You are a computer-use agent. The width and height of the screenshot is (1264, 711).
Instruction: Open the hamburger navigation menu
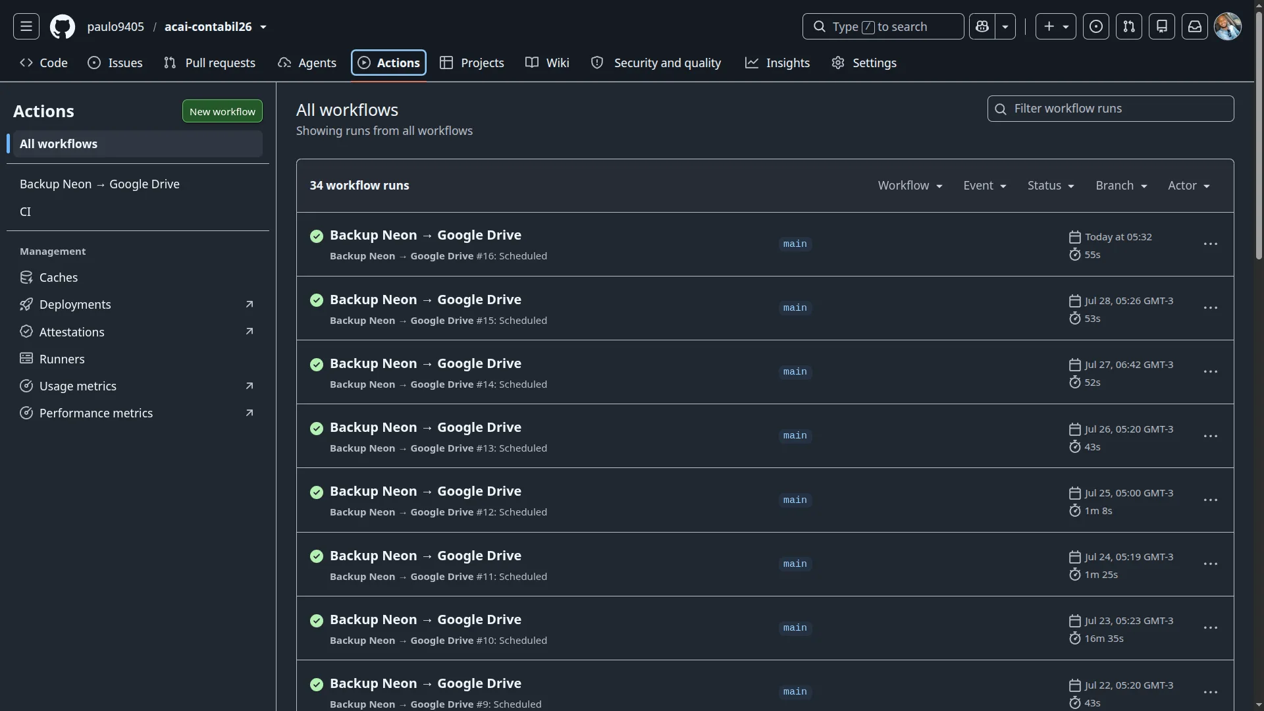coord(26,26)
